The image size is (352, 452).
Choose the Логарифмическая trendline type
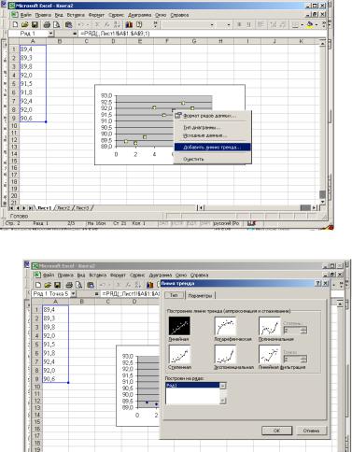coord(225,326)
